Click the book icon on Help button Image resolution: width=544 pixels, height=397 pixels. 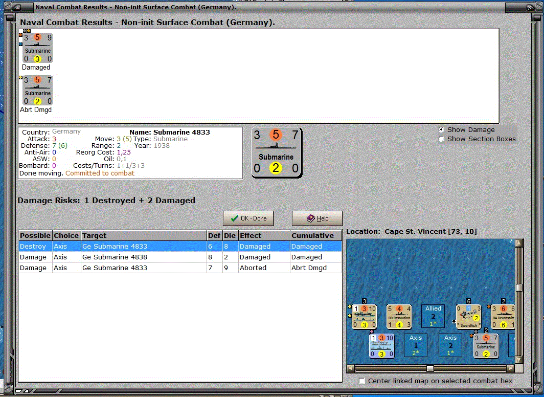coord(311,218)
